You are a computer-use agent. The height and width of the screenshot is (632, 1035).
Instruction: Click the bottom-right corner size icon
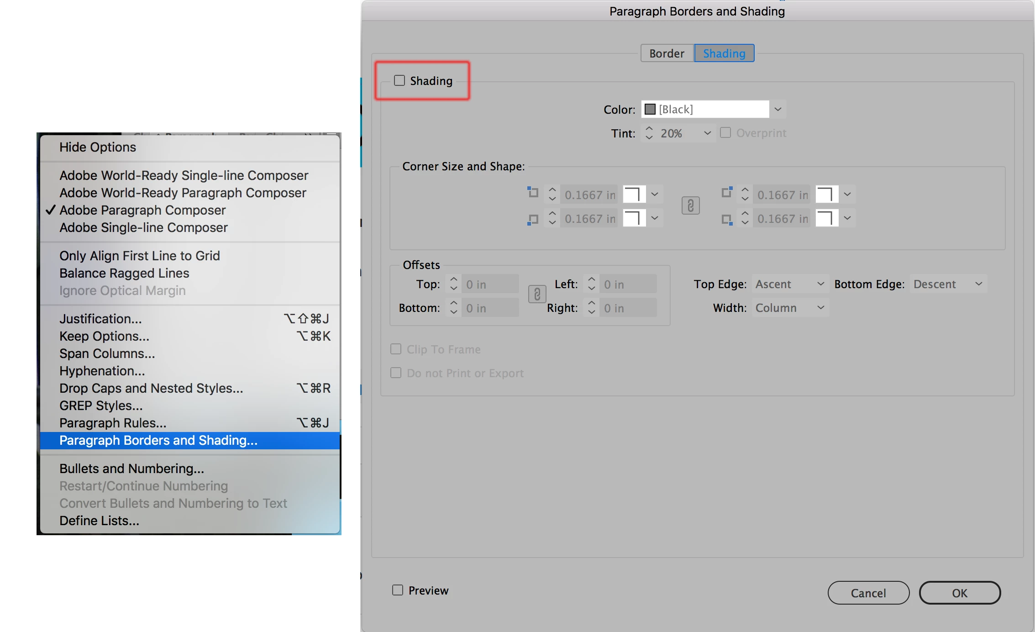click(727, 220)
